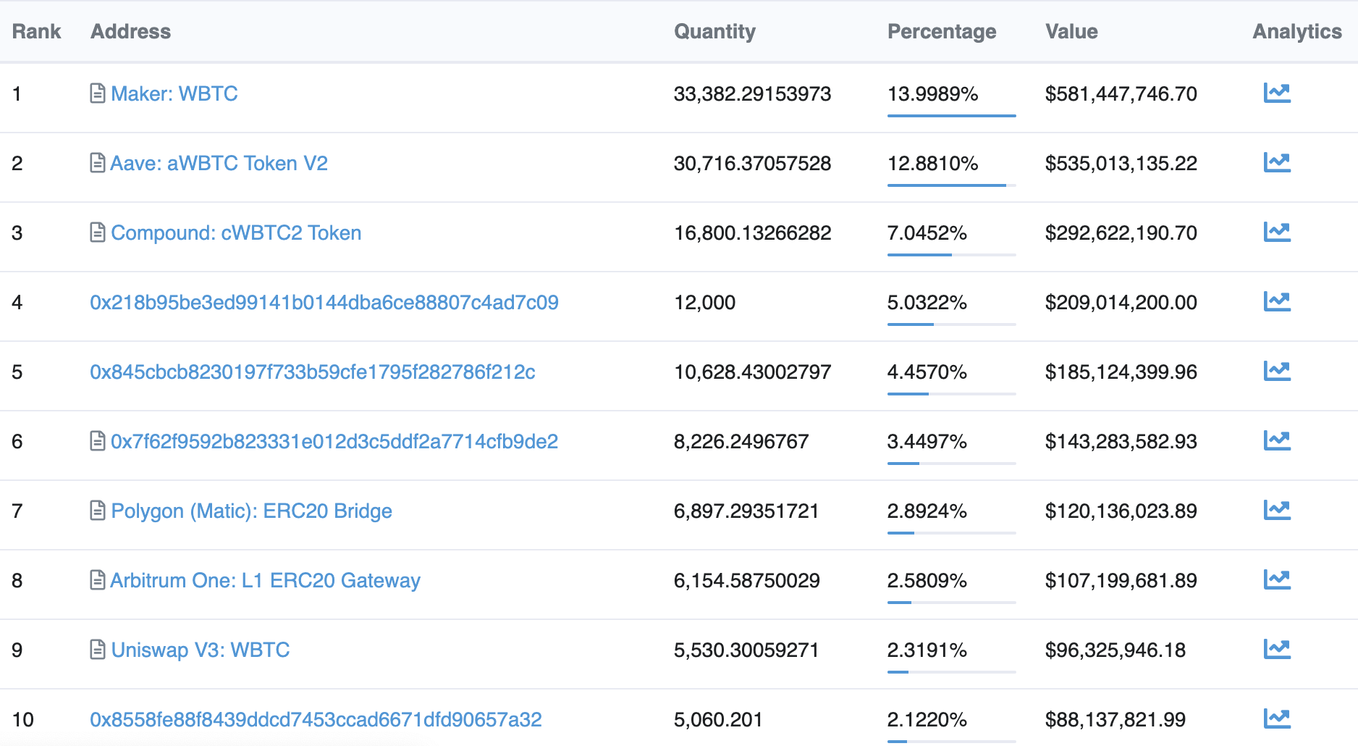Select quantity 6,897.29351721
Screen dimensions: 1358x746
click(x=746, y=511)
